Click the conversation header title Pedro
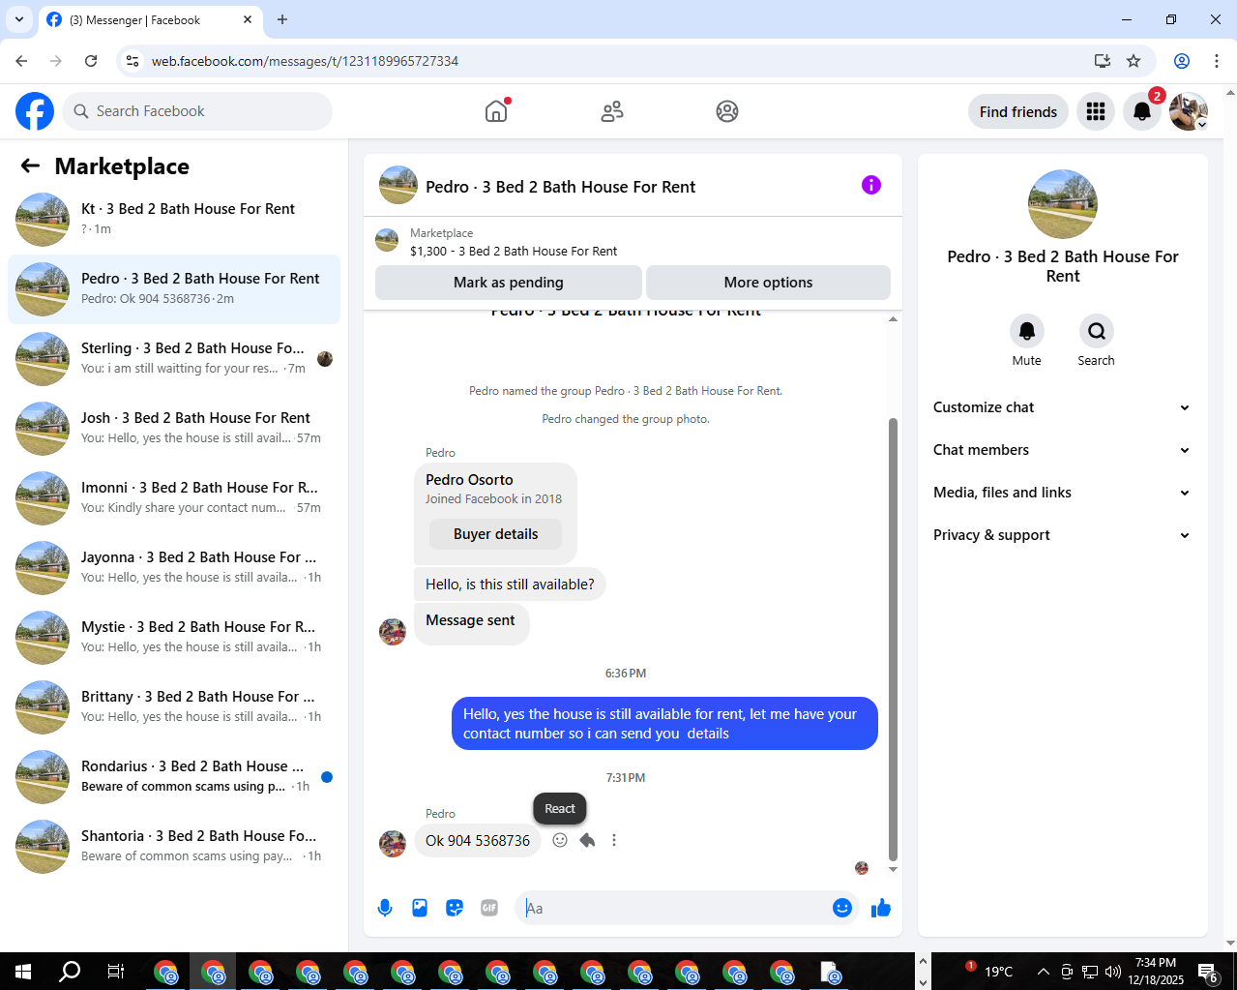 pyautogui.click(x=560, y=187)
